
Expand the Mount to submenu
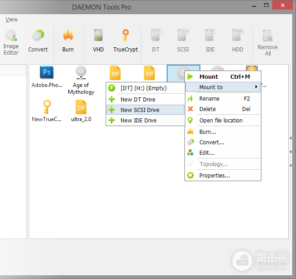coord(223,87)
